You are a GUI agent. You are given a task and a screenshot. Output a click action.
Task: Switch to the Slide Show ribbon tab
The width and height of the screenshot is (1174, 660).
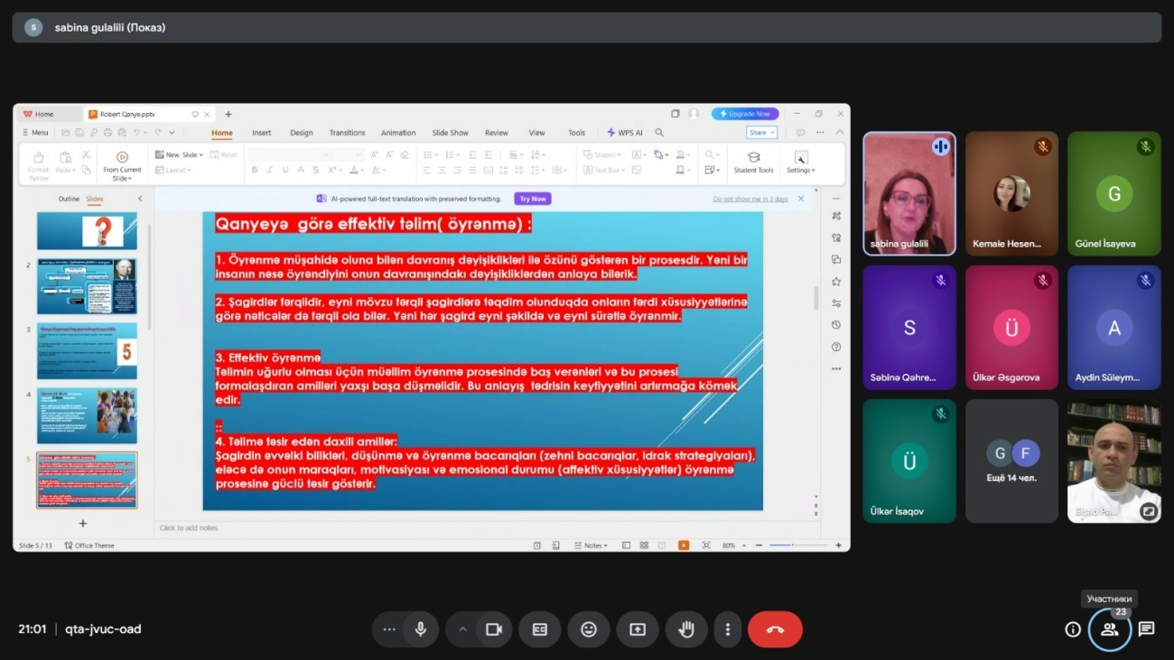click(450, 133)
